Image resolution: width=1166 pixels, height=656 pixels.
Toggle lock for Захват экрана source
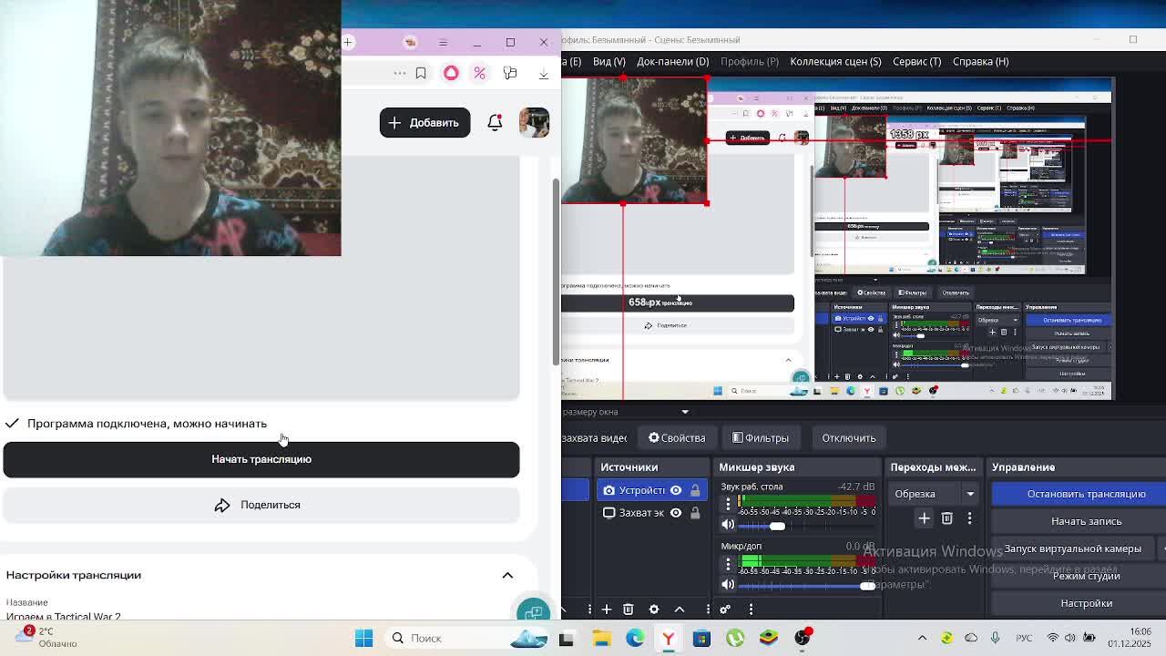pos(695,513)
